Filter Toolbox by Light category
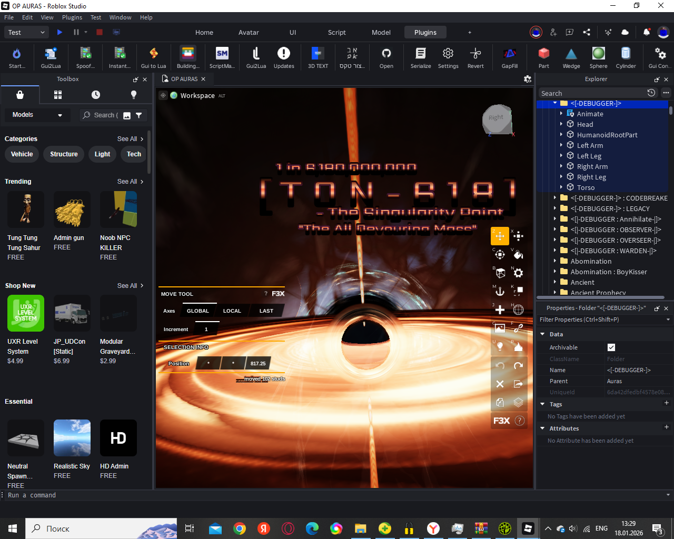Viewport: 674px width, 539px height. click(x=102, y=154)
